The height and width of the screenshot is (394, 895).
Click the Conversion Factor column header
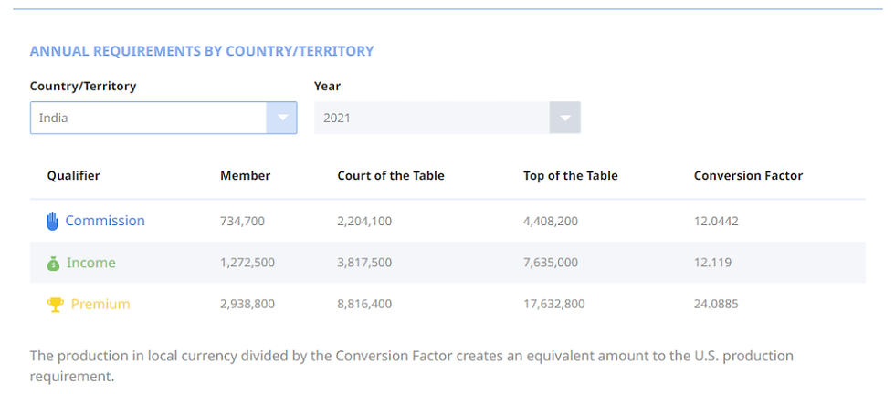click(x=748, y=176)
